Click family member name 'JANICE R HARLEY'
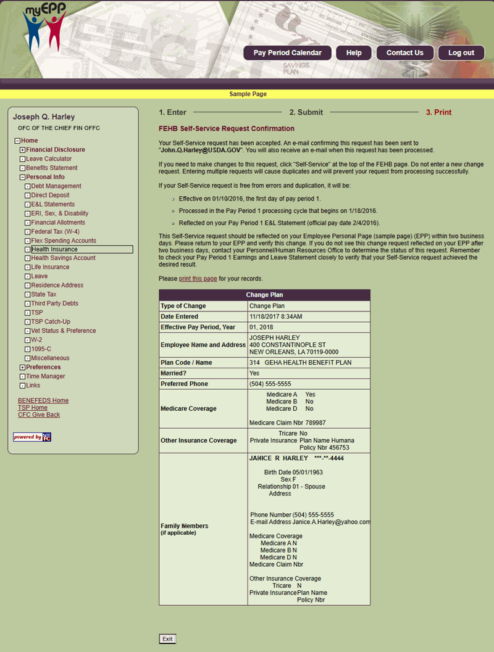 (x=278, y=458)
